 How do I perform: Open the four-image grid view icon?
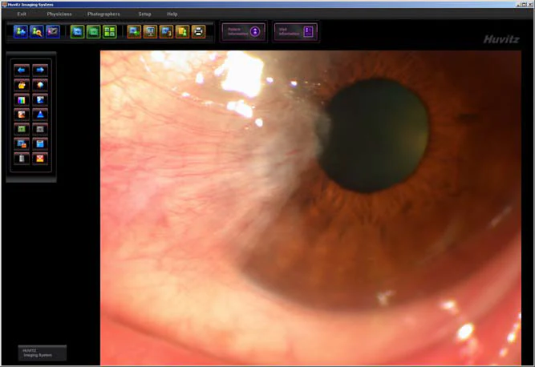110,32
